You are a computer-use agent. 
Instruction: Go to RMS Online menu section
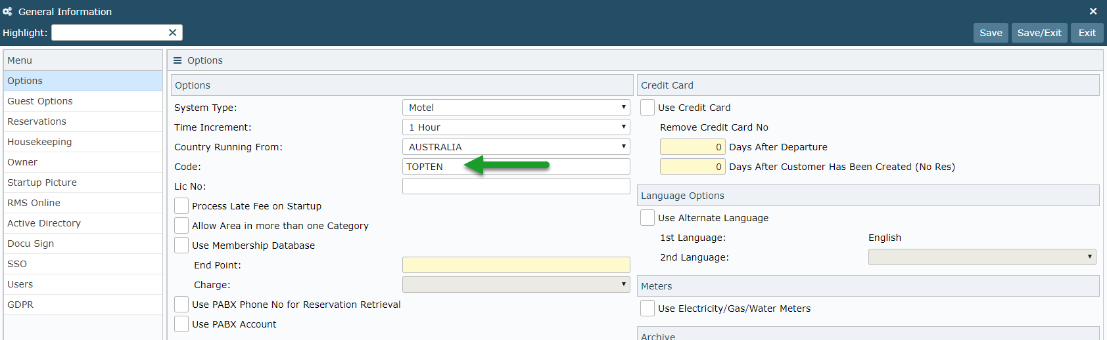(34, 203)
